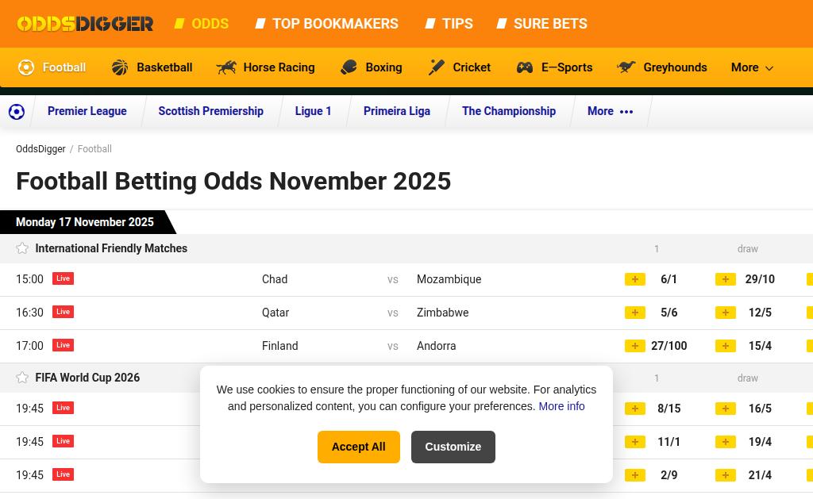Select the Football soccer ball icon
The width and height of the screenshot is (813, 499).
coord(26,67)
